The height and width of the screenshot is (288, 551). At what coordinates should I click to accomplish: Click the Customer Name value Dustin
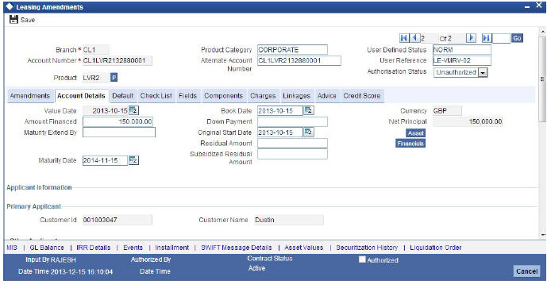pos(288,220)
